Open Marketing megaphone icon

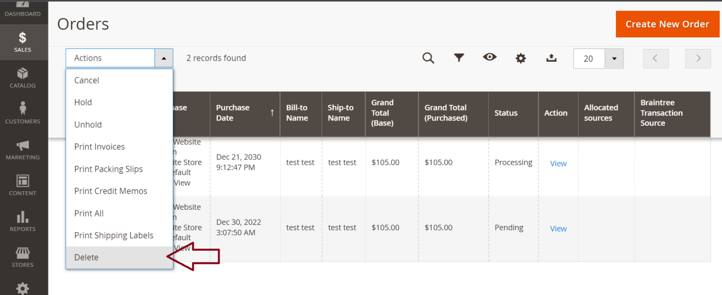[x=23, y=150]
